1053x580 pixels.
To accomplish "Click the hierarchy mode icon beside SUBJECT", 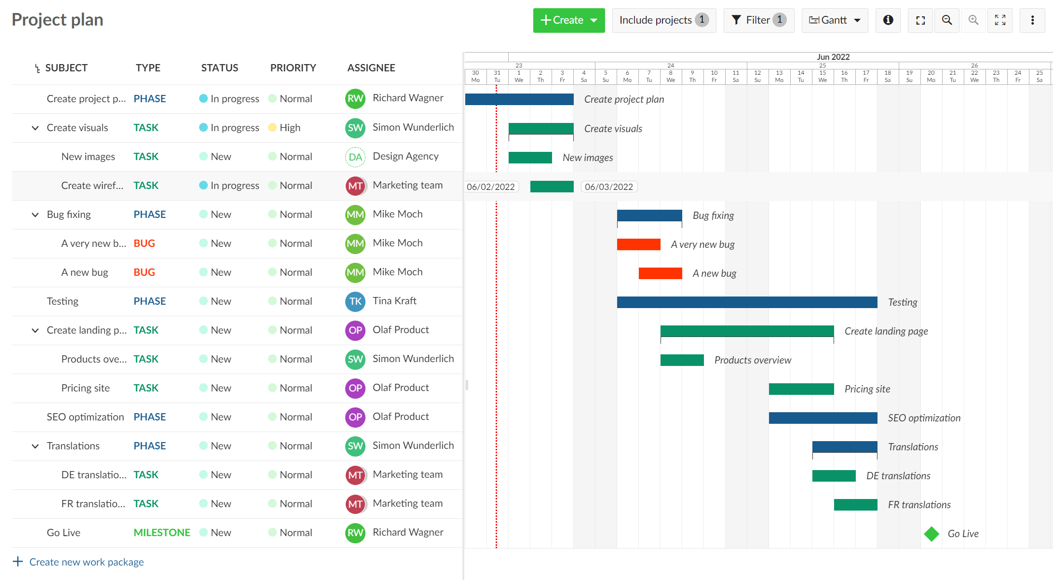I will tap(37, 68).
